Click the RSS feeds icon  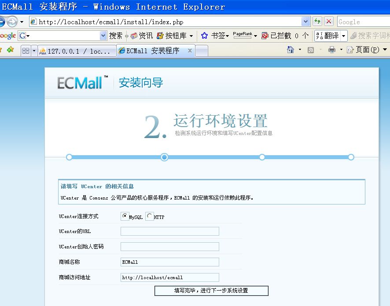(311, 50)
